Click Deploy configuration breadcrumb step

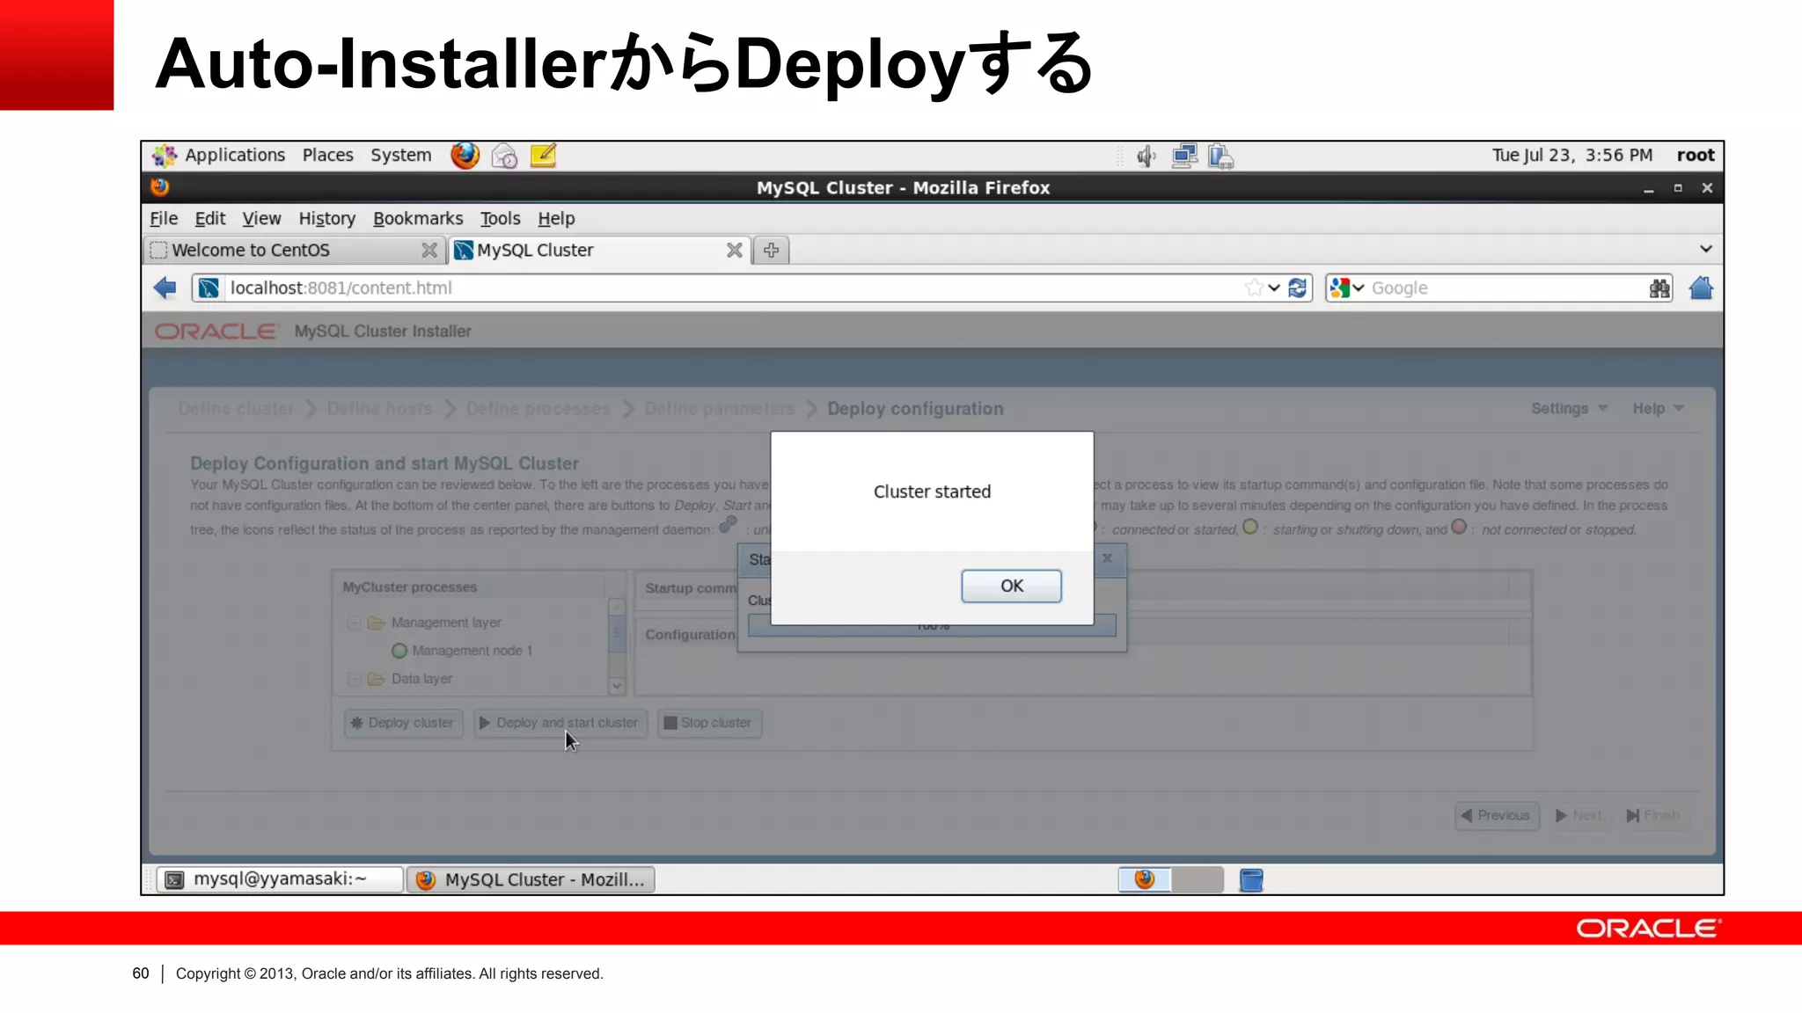click(x=915, y=409)
